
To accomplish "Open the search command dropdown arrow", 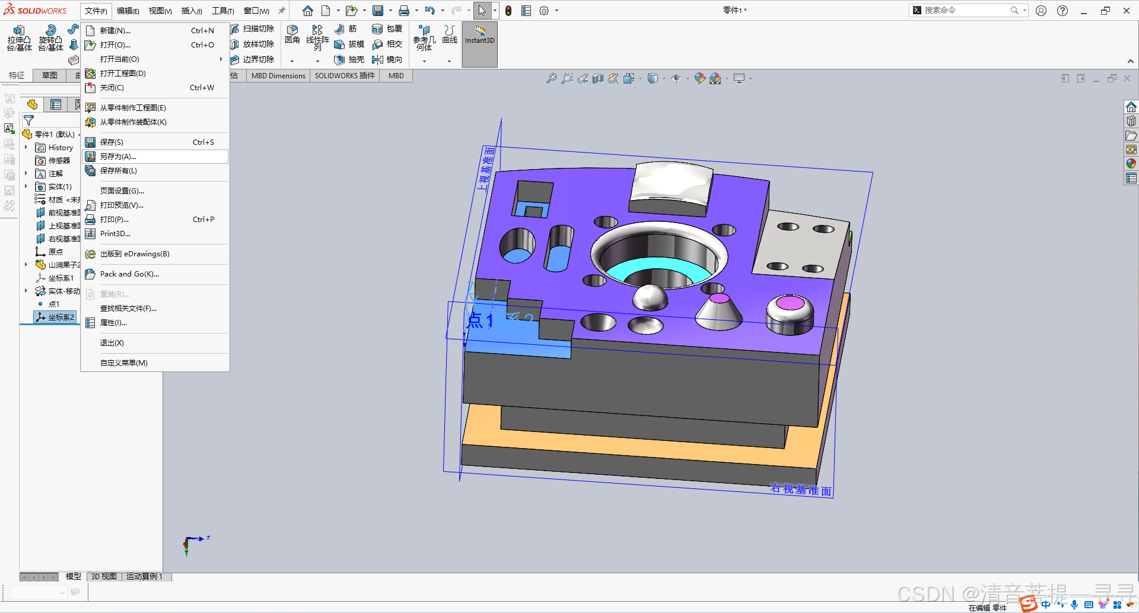I will tap(1025, 11).
